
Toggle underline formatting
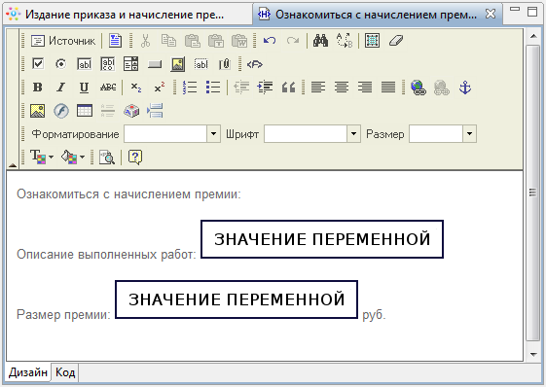click(84, 88)
